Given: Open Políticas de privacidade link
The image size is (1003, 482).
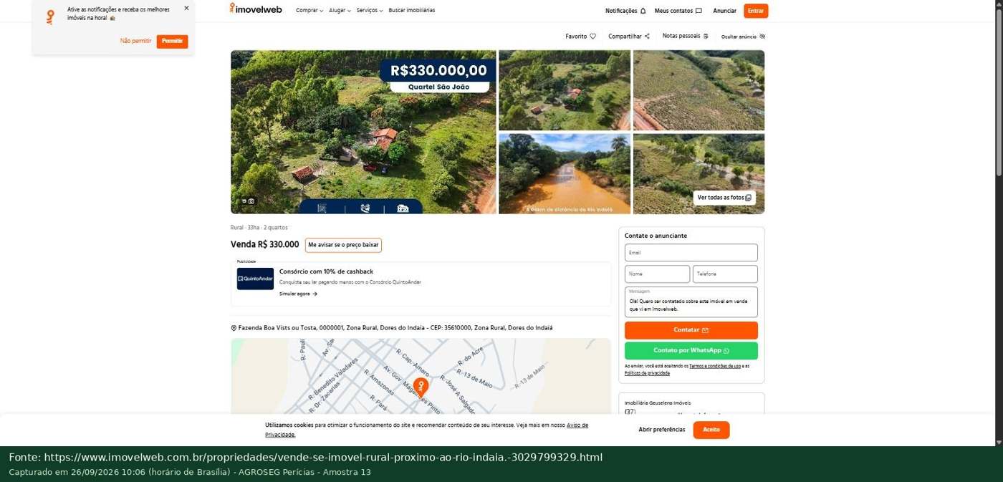Looking at the screenshot, I should point(647,373).
